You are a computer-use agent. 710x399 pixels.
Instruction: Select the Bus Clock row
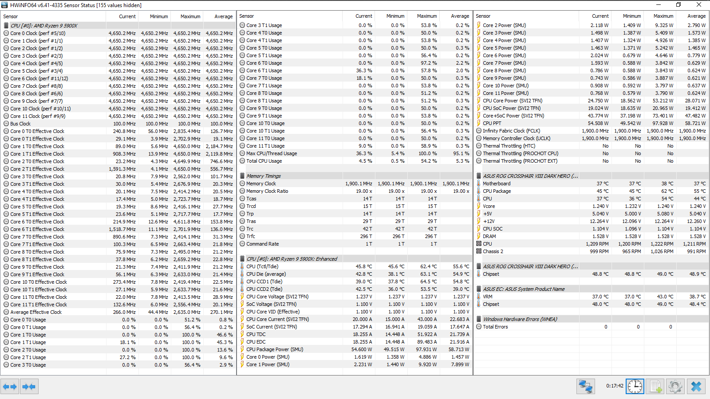point(118,124)
